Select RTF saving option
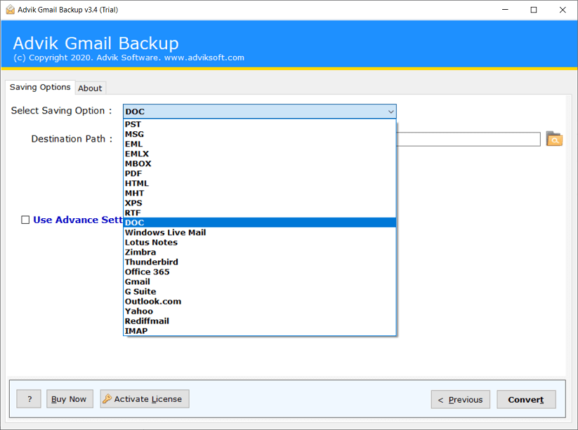 (260, 213)
